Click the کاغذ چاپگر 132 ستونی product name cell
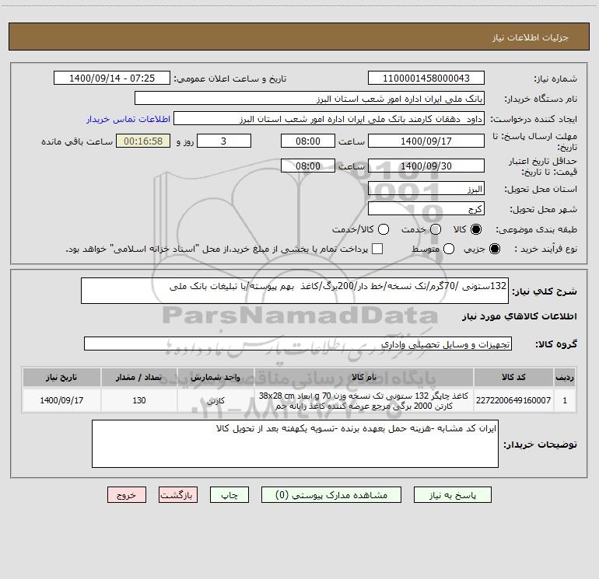The image size is (599, 579). [x=364, y=400]
